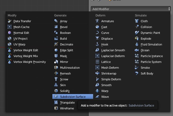Click the Explode modifier icon
Viewport: 173px width, 116px height.
(137, 39)
